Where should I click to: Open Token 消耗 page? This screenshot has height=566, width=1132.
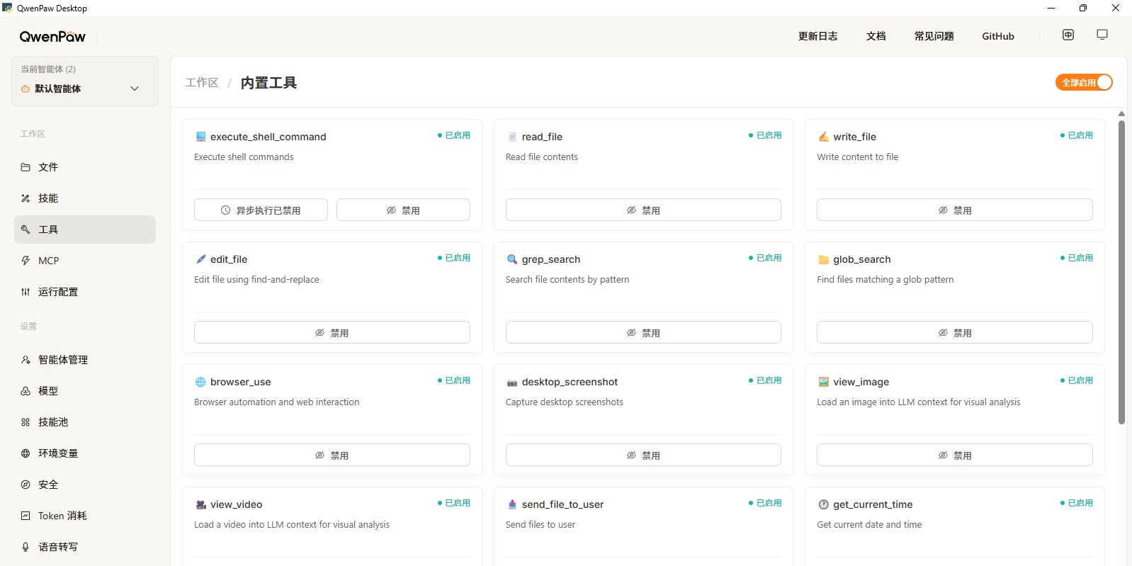point(85,516)
